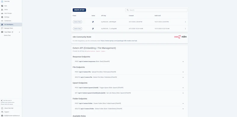Click the Roles column header
This screenshot has width=237, height=117.
coord(93,16)
